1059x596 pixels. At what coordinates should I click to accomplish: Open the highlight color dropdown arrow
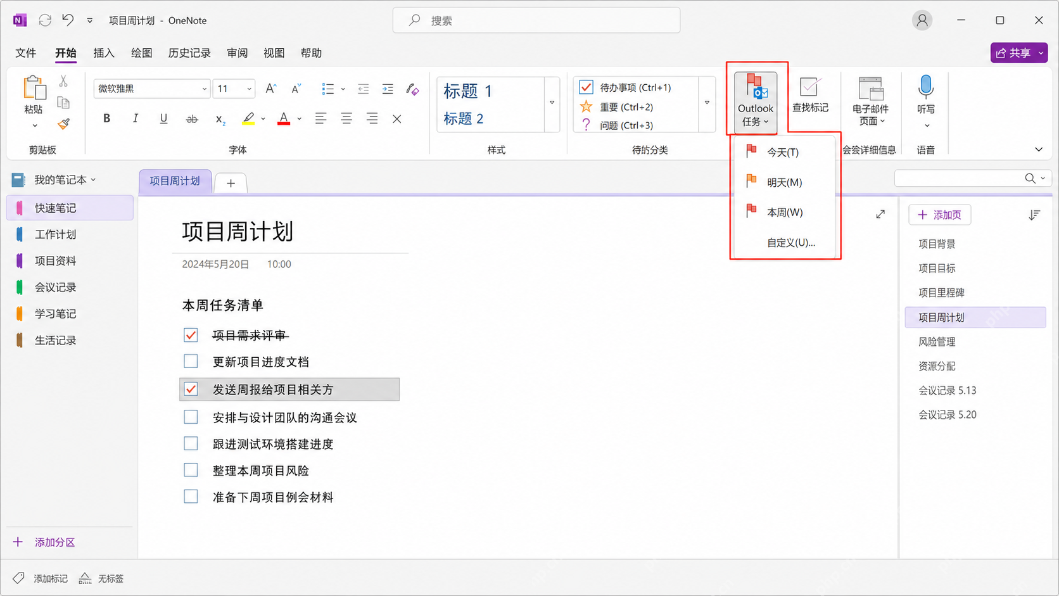[x=263, y=118]
